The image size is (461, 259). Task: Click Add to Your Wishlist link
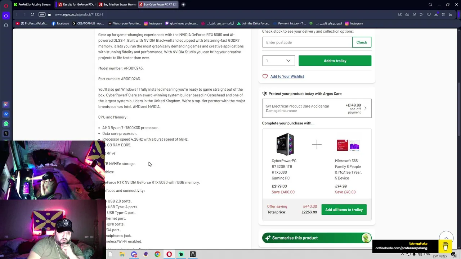pyautogui.click(x=287, y=76)
